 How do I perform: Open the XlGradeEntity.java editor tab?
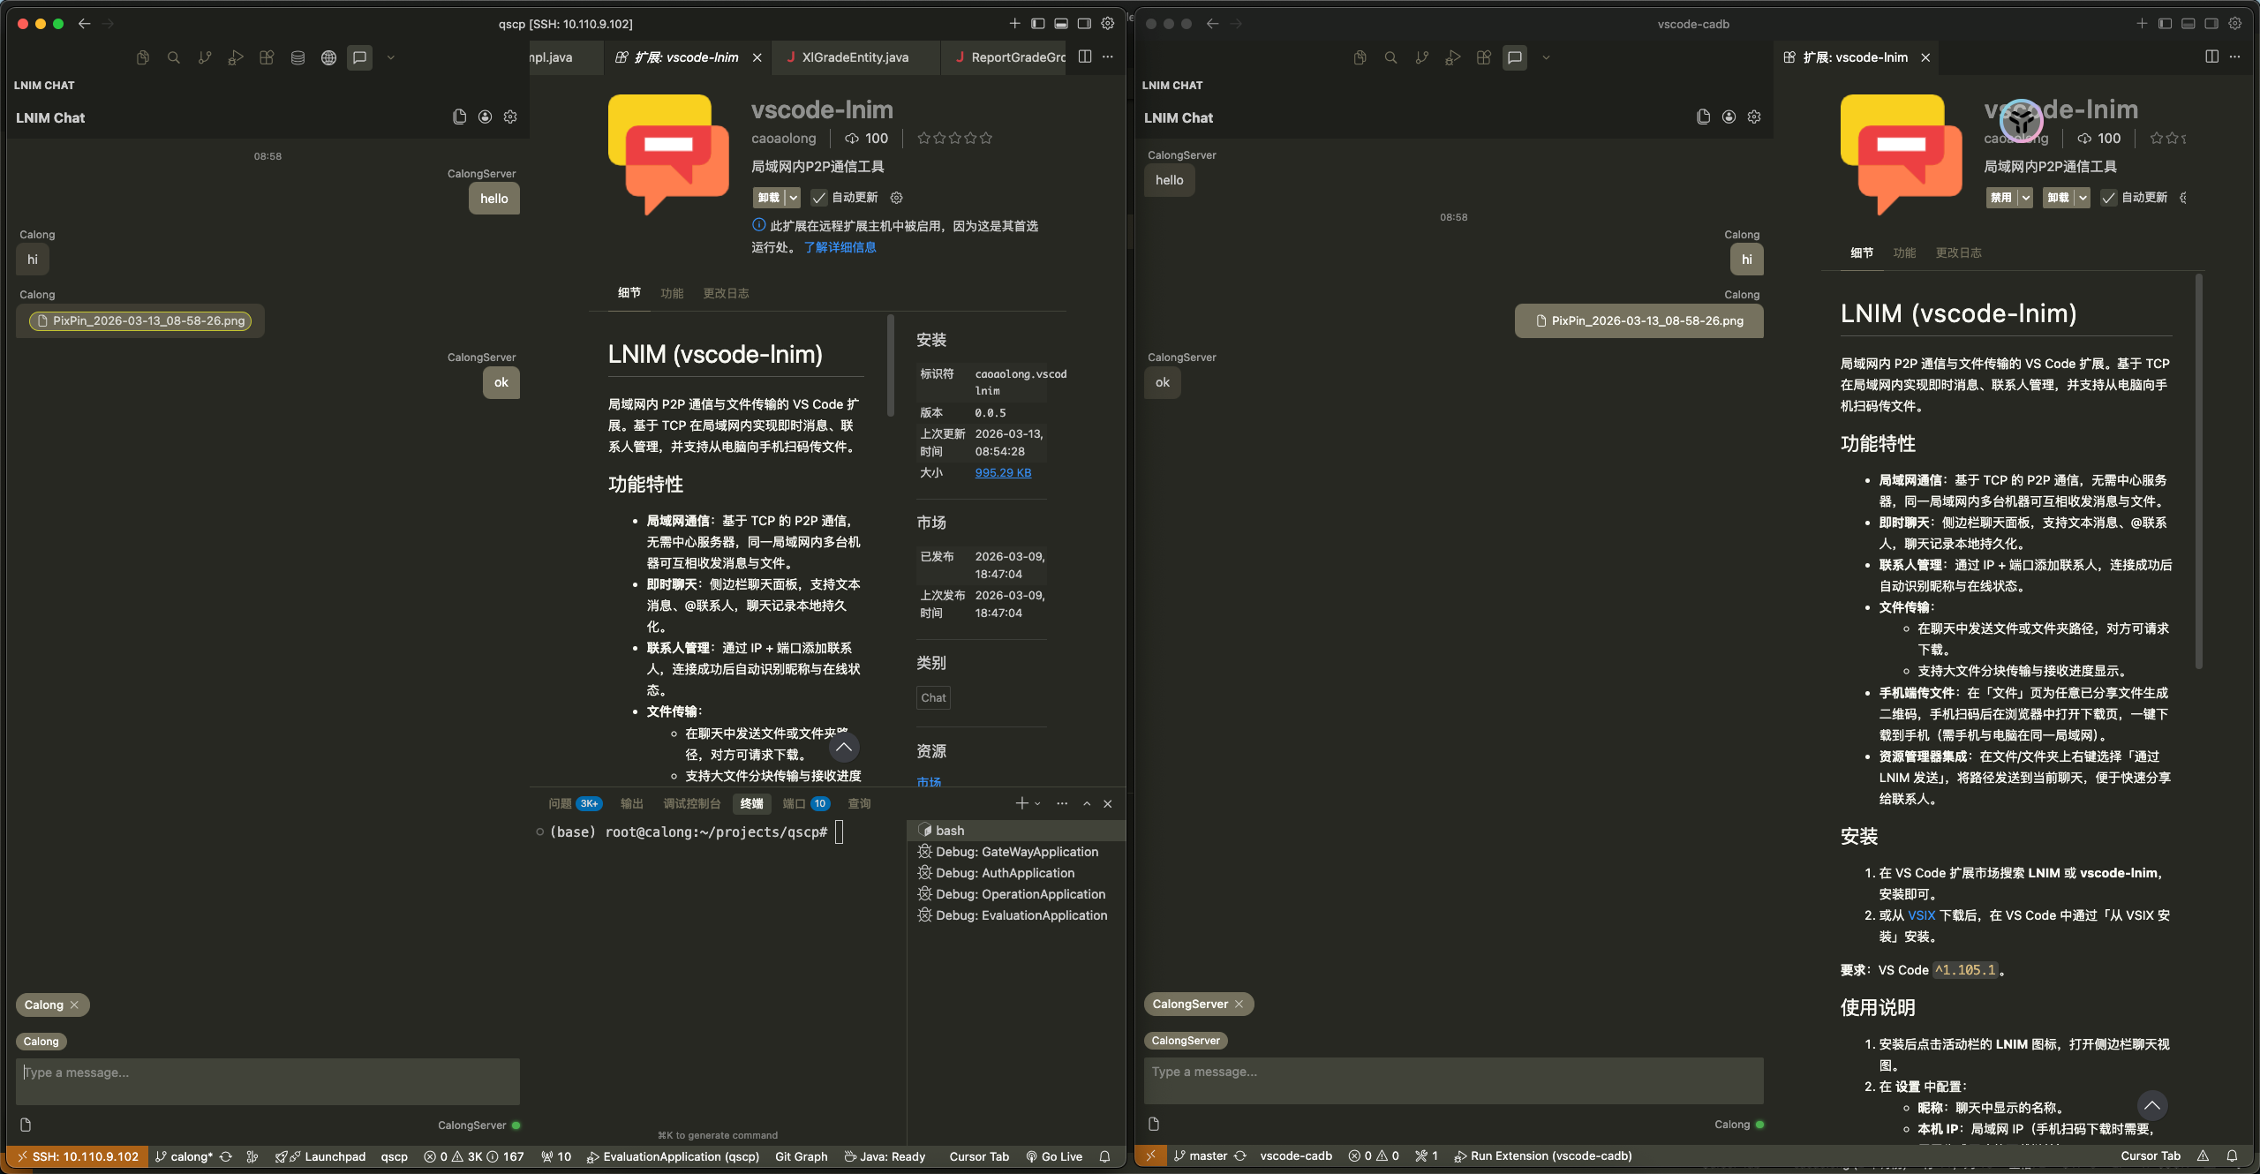[x=854, y=57]
